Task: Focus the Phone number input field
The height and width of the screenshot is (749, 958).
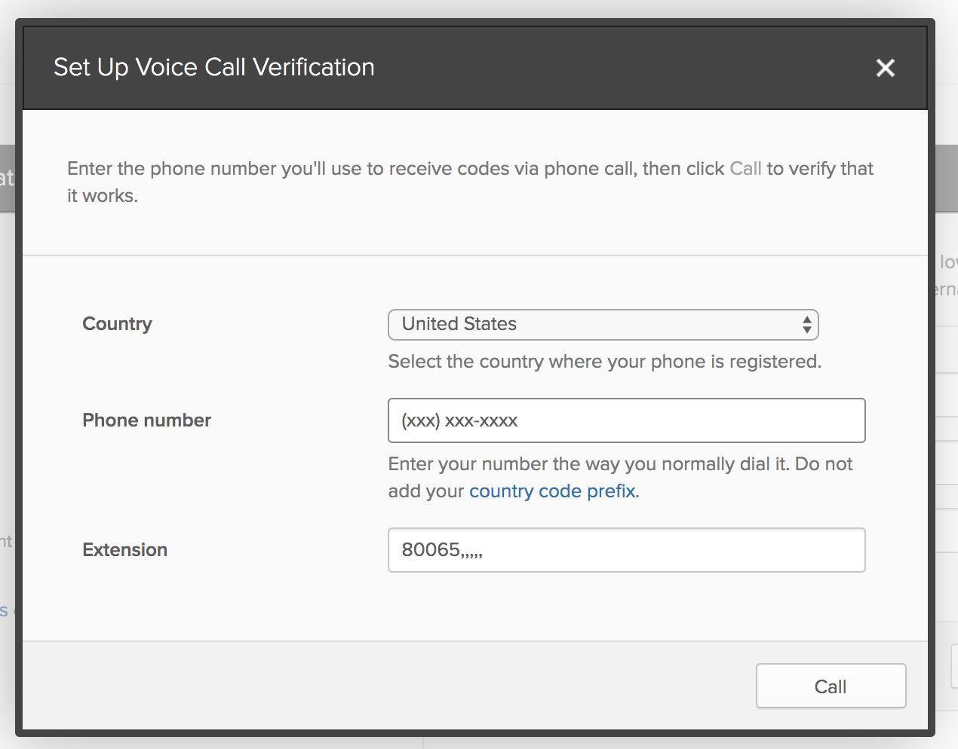Action: [626, 420]
